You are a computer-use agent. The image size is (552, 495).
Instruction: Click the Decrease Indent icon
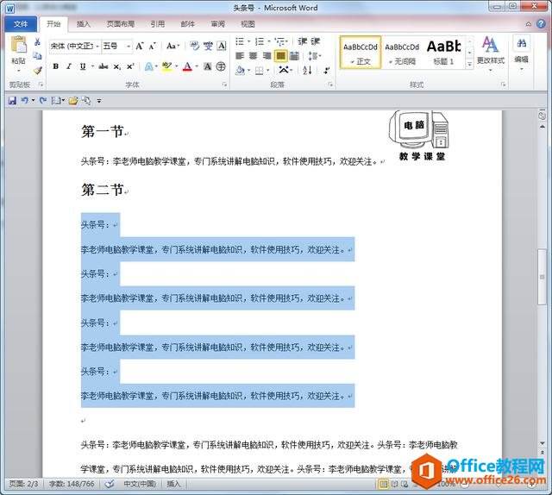pyautogui.click(x=302, y=41)
